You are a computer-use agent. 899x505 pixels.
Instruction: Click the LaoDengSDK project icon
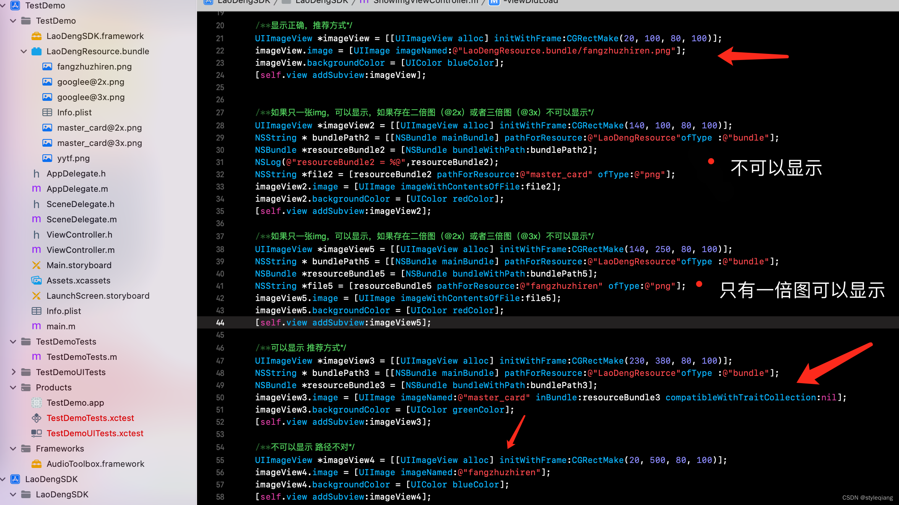tap(15, 479)
